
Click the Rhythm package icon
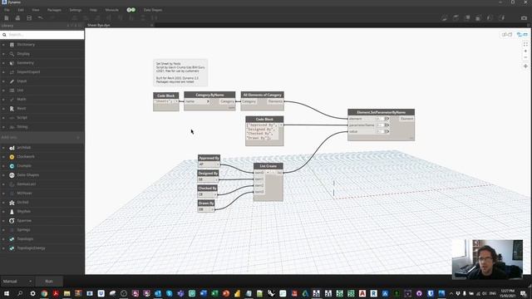[12, 212]
